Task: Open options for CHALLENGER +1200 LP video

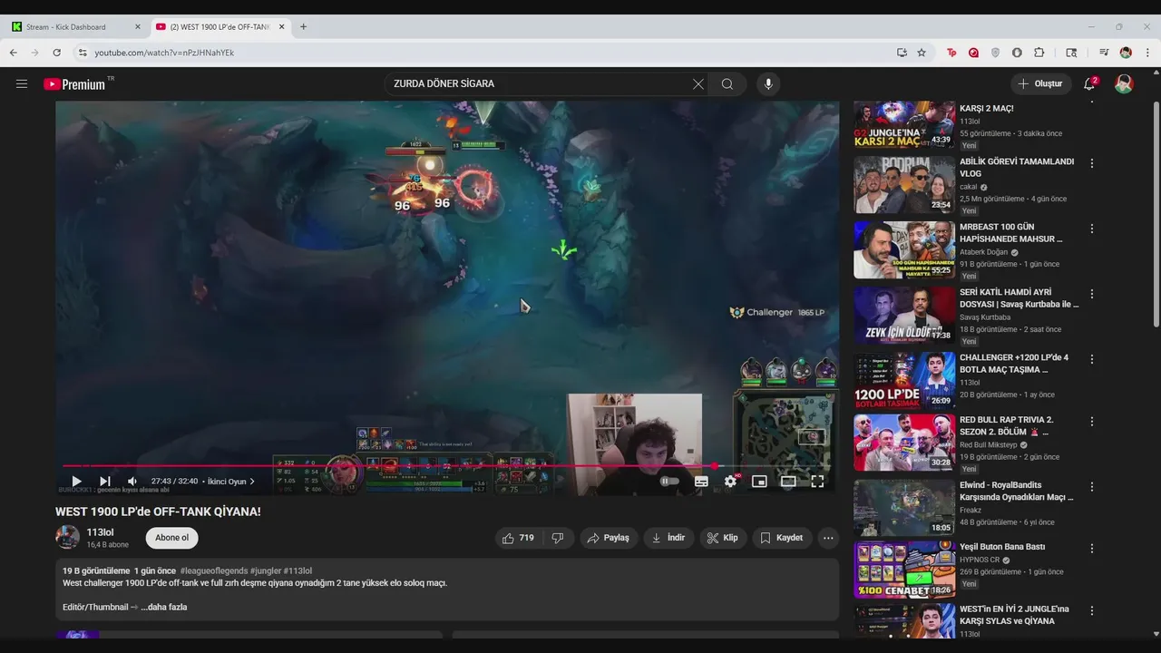Action: 1092,359
